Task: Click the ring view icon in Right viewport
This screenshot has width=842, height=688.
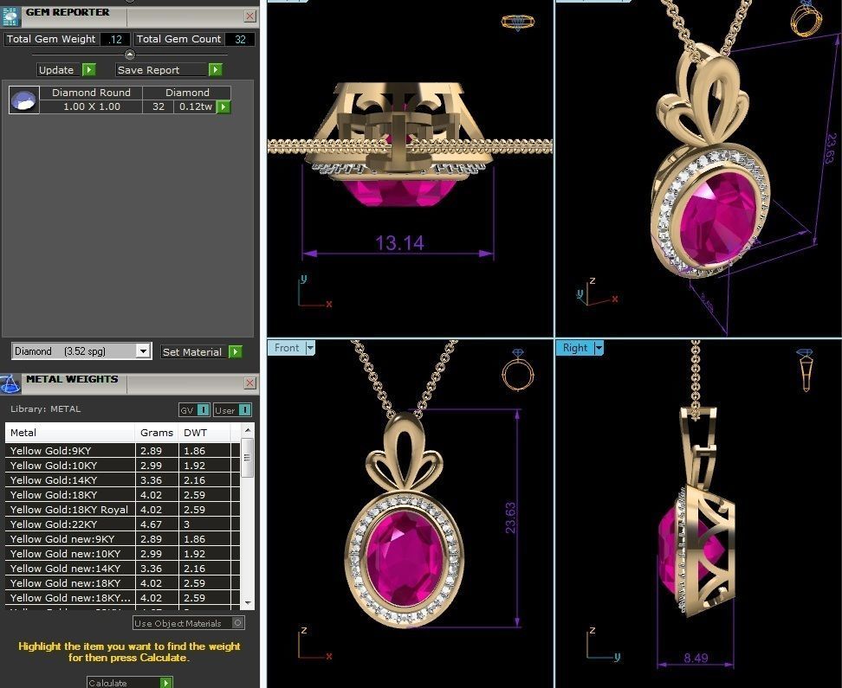Action: point(805,370)
